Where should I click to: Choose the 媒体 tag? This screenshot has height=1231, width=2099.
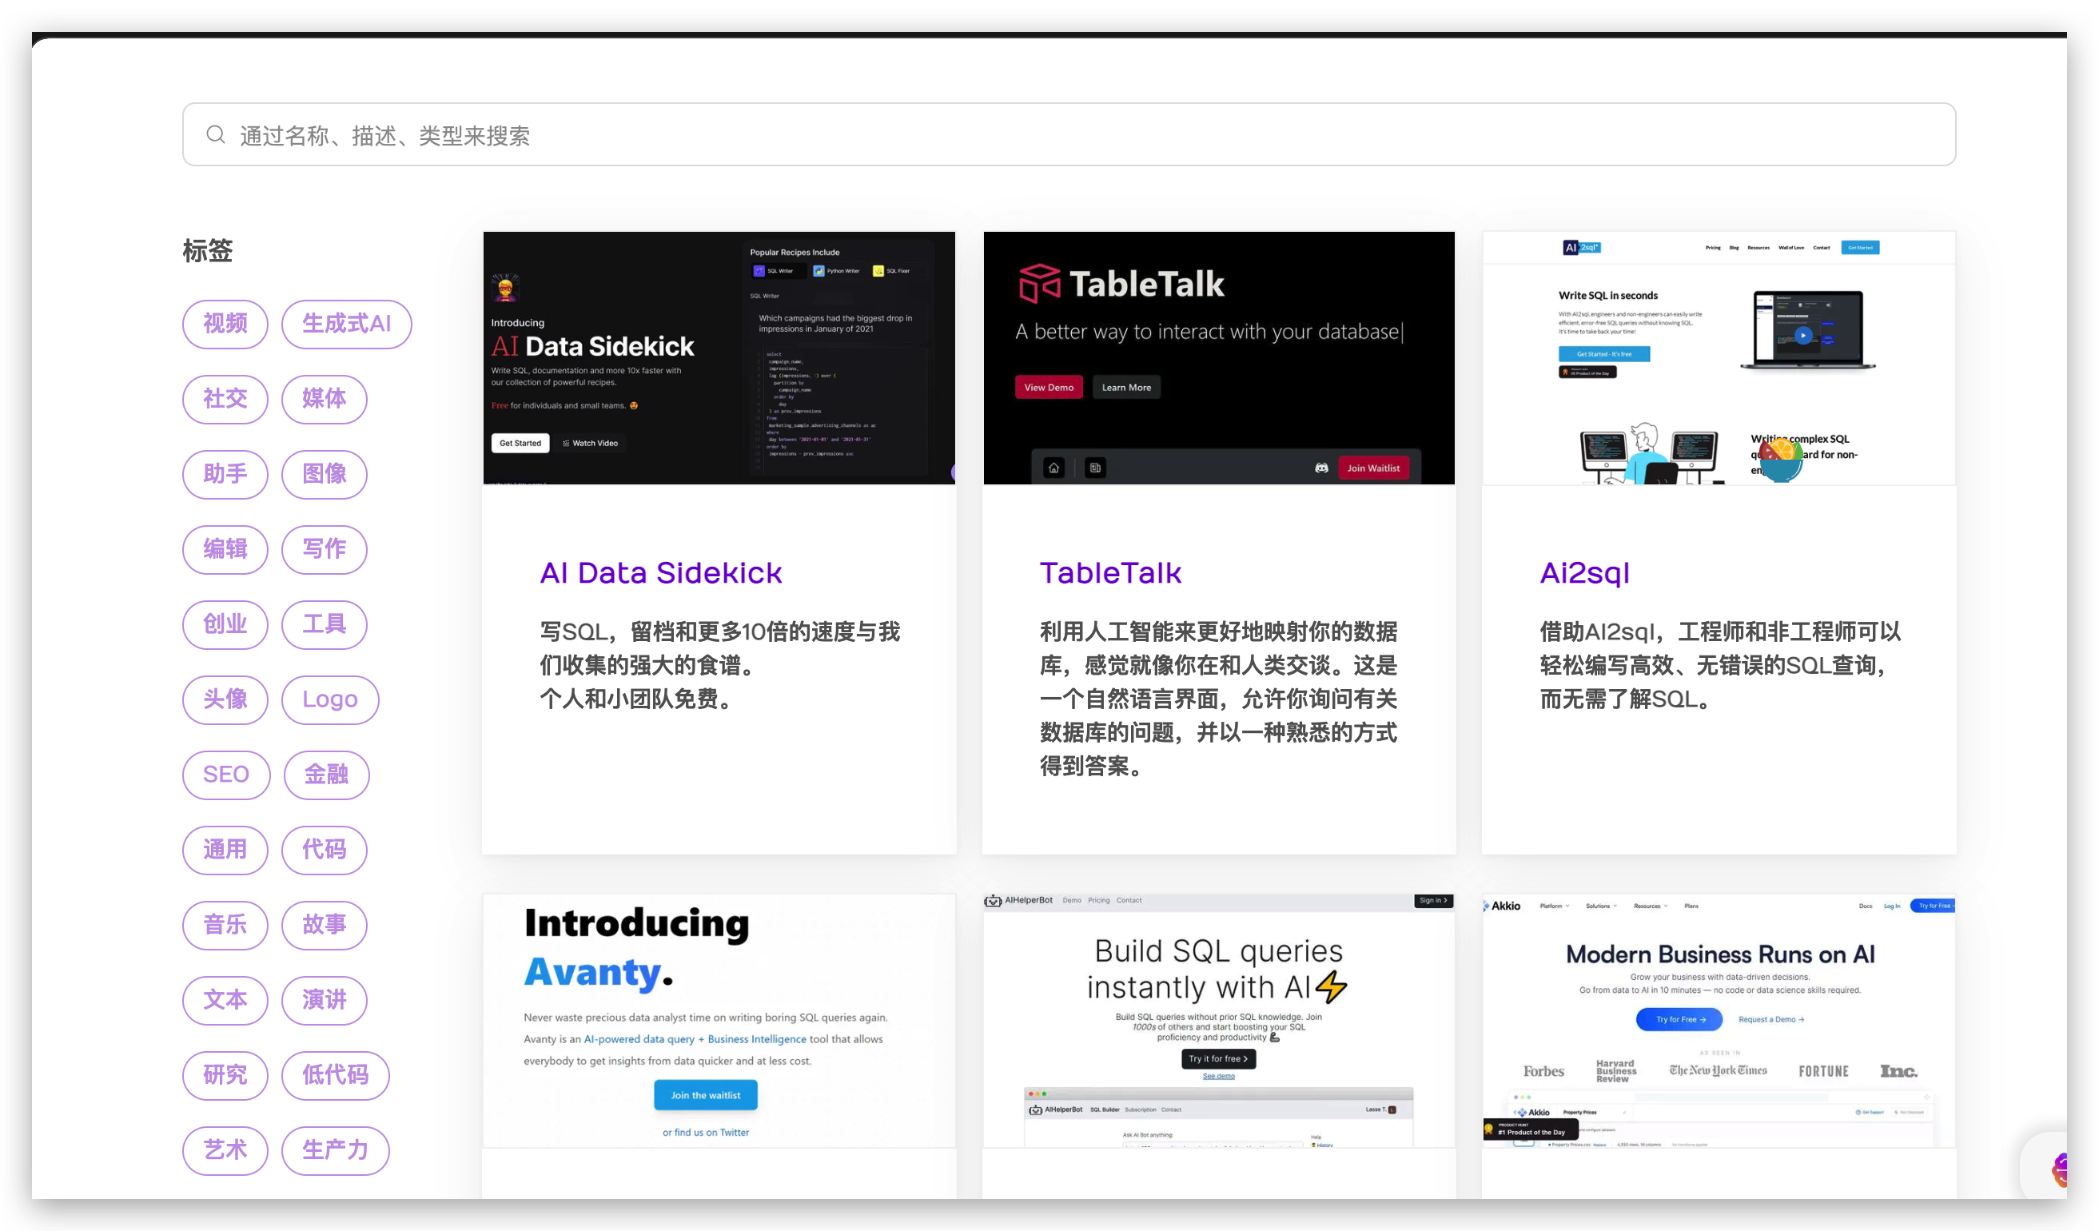click(x=324, y=399)
